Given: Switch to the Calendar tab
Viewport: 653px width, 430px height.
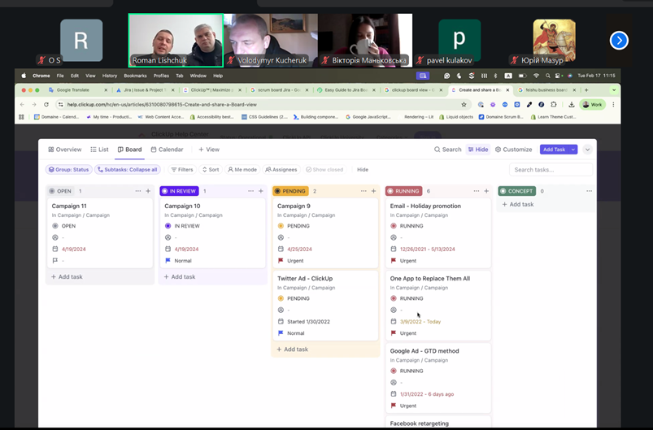Looking at the screenshot, I should 167,150.
